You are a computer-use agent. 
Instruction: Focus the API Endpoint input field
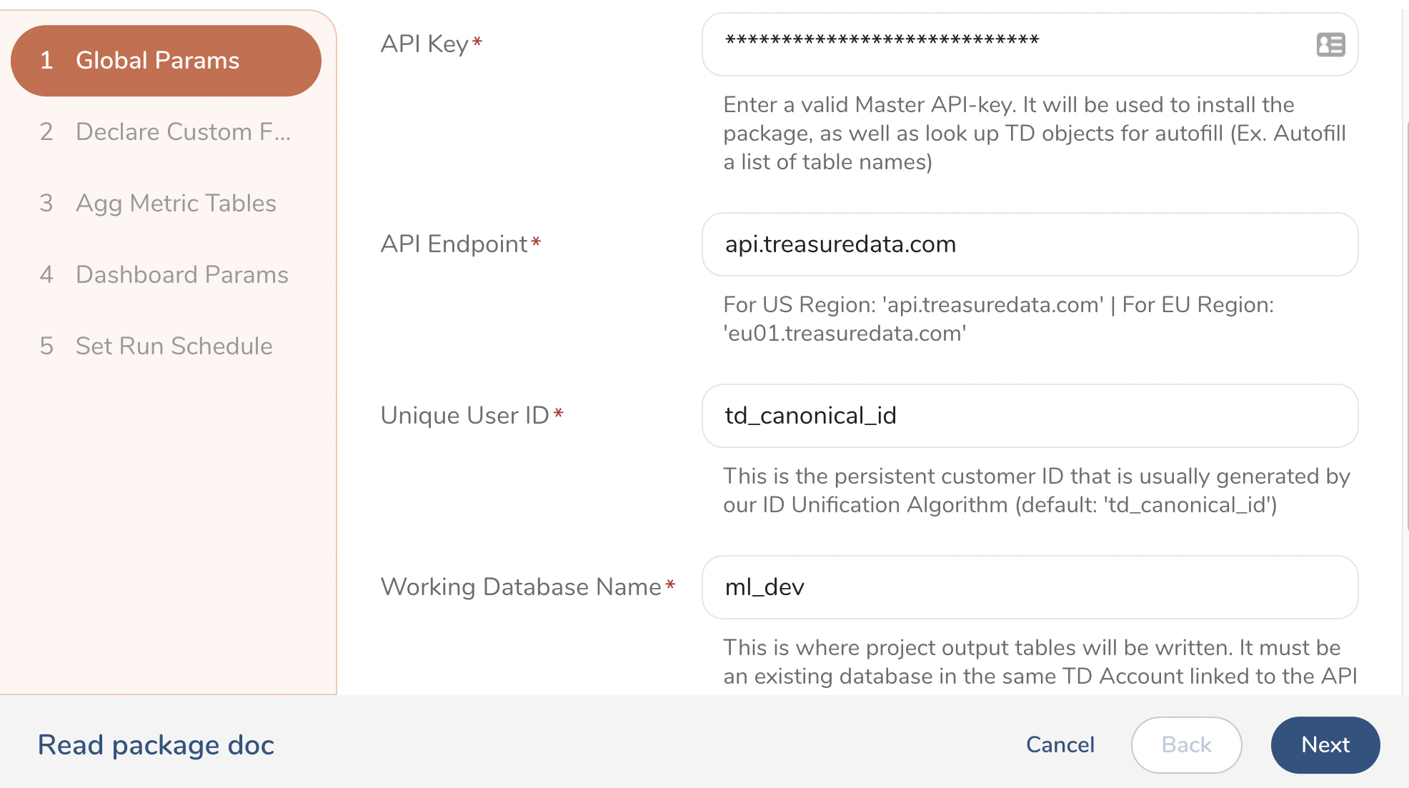(x=1029, y=244)
